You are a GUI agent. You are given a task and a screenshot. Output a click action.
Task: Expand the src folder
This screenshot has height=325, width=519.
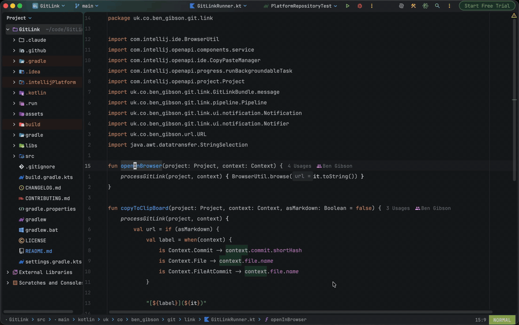pyautogui.click(x=14, y=156)
